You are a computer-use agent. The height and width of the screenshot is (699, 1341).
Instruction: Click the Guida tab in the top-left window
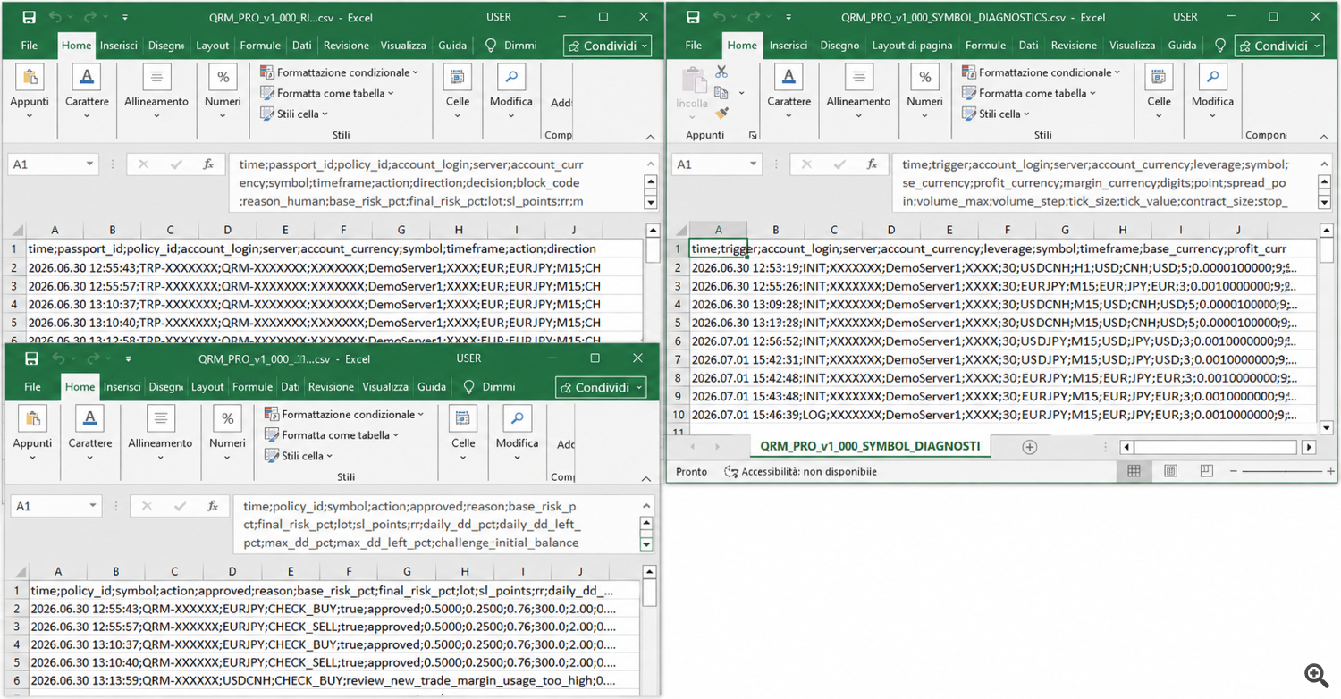coord(452,46)
